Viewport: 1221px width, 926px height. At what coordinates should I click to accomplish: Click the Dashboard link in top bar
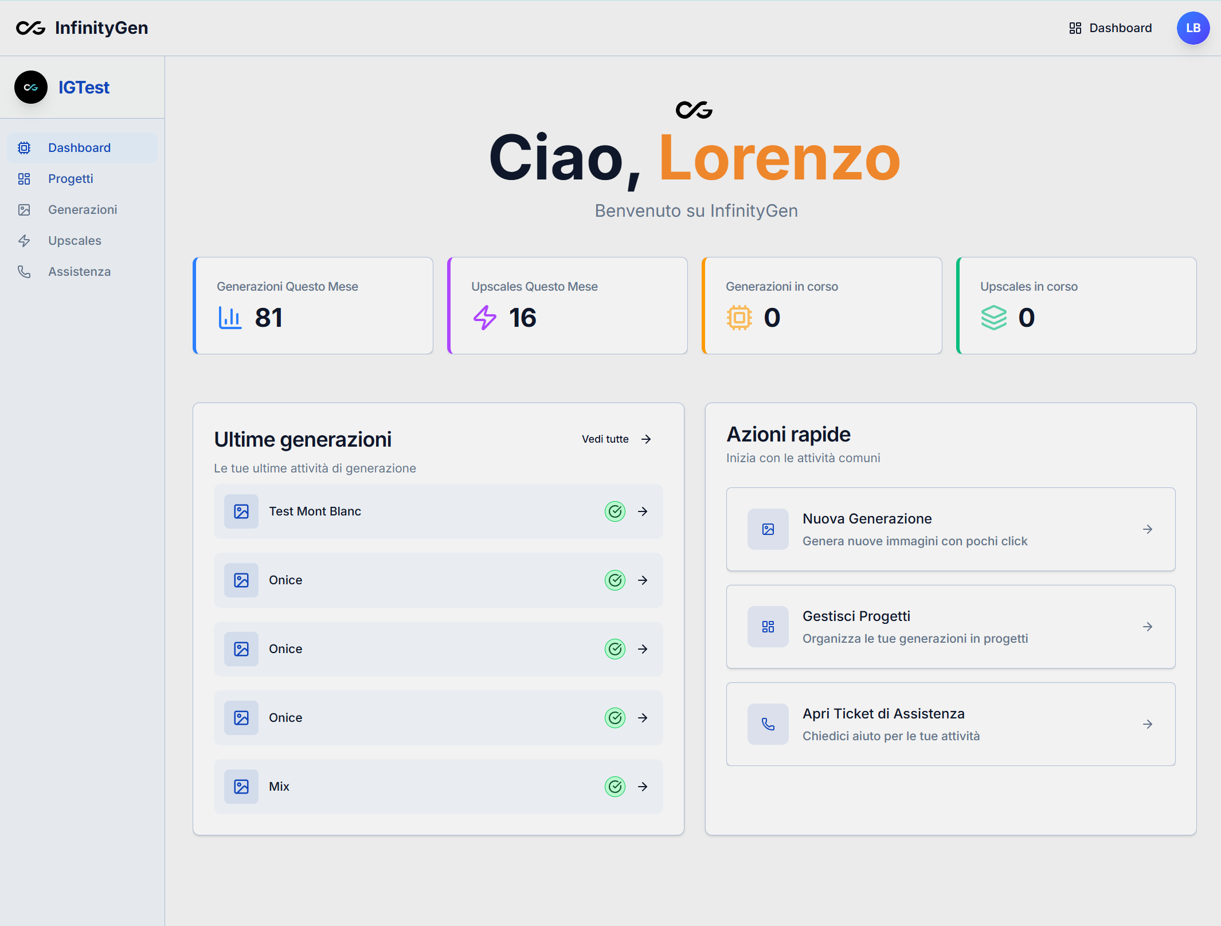1110,28
